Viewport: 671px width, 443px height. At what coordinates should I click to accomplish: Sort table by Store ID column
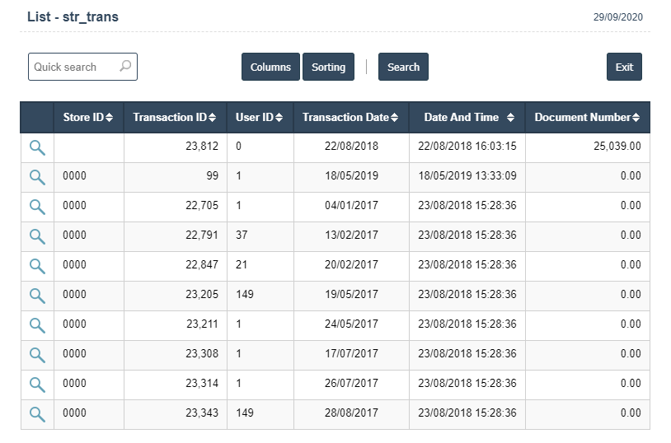[x=88, y=118]
